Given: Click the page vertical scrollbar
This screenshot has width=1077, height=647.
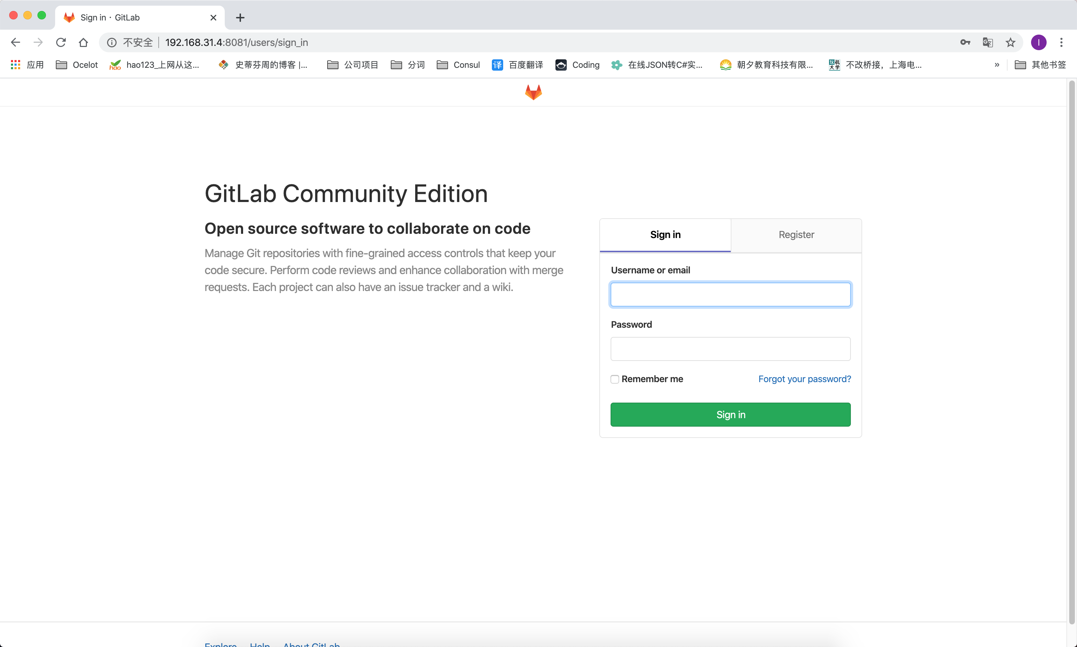Looking at the screenshot, I should point(1071,349).
